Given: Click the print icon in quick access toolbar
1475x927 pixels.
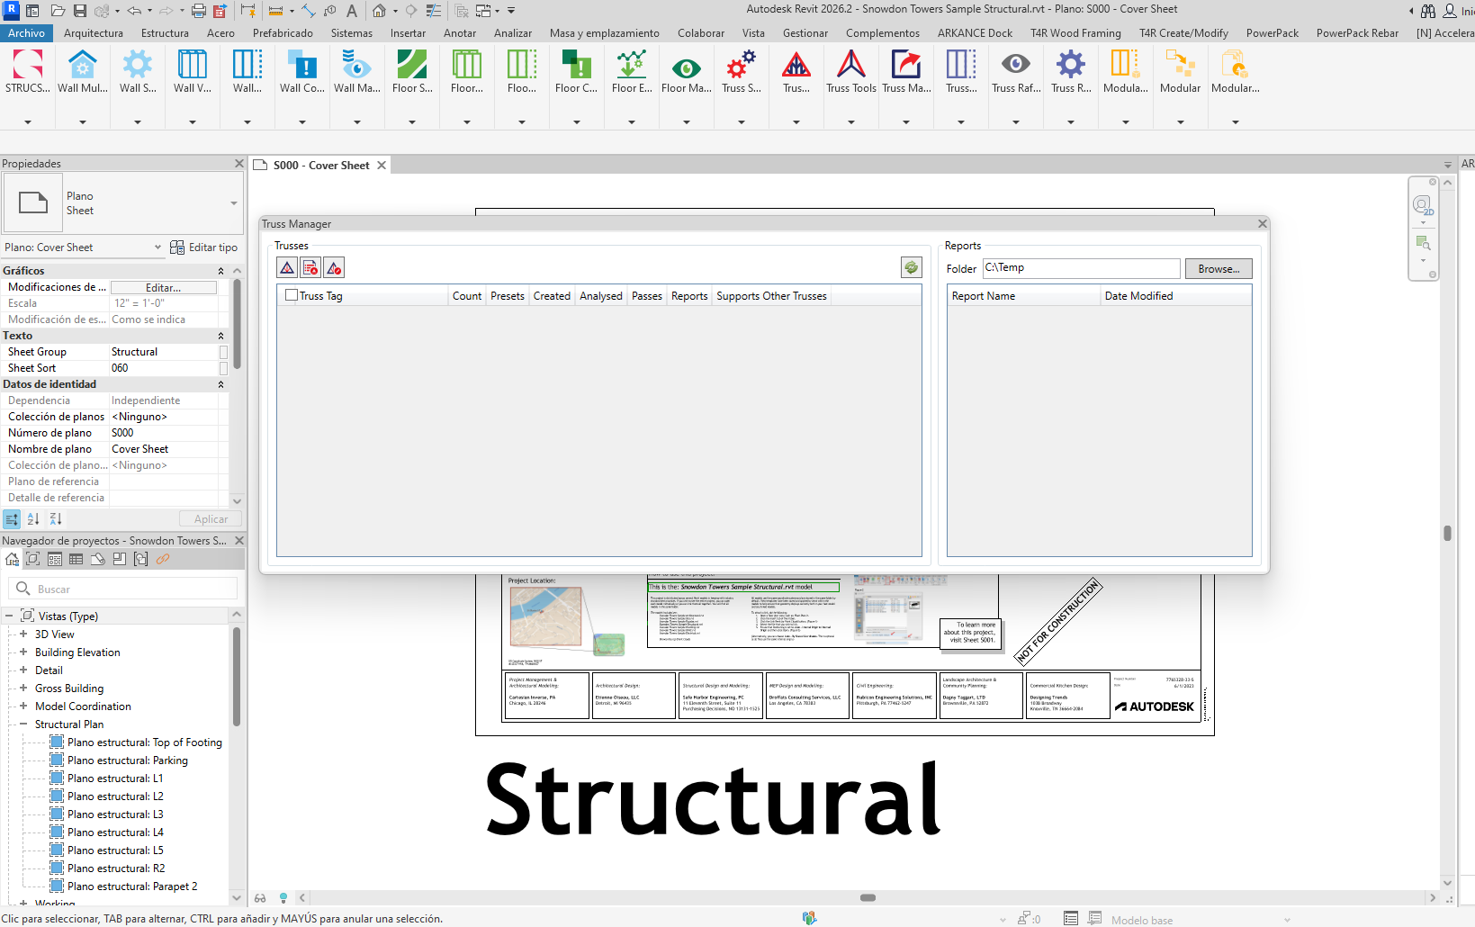Looking at the screenshot, I should [x=198, y=11].
